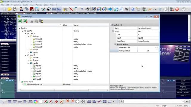Open the Wizards menu

38,5
